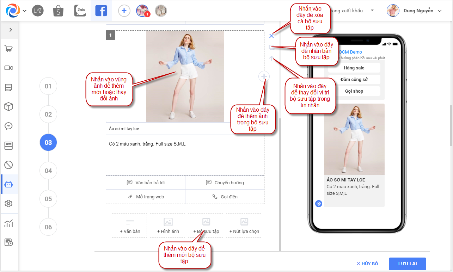Add image to collection plus button
Image resolution: width=453 pixels, height=272 pixels.
point(264,76)
